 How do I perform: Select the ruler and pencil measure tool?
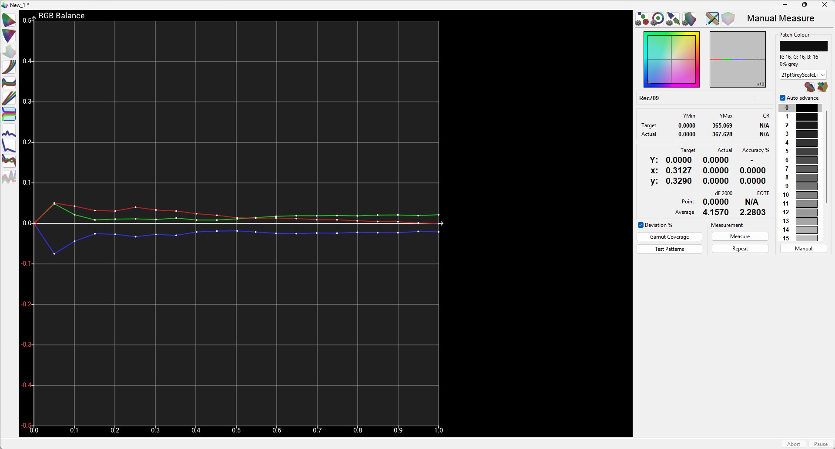[712, 19]
